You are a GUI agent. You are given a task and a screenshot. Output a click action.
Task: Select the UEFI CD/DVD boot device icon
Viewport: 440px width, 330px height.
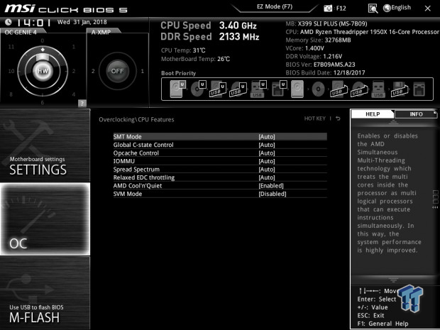[198, 89]
